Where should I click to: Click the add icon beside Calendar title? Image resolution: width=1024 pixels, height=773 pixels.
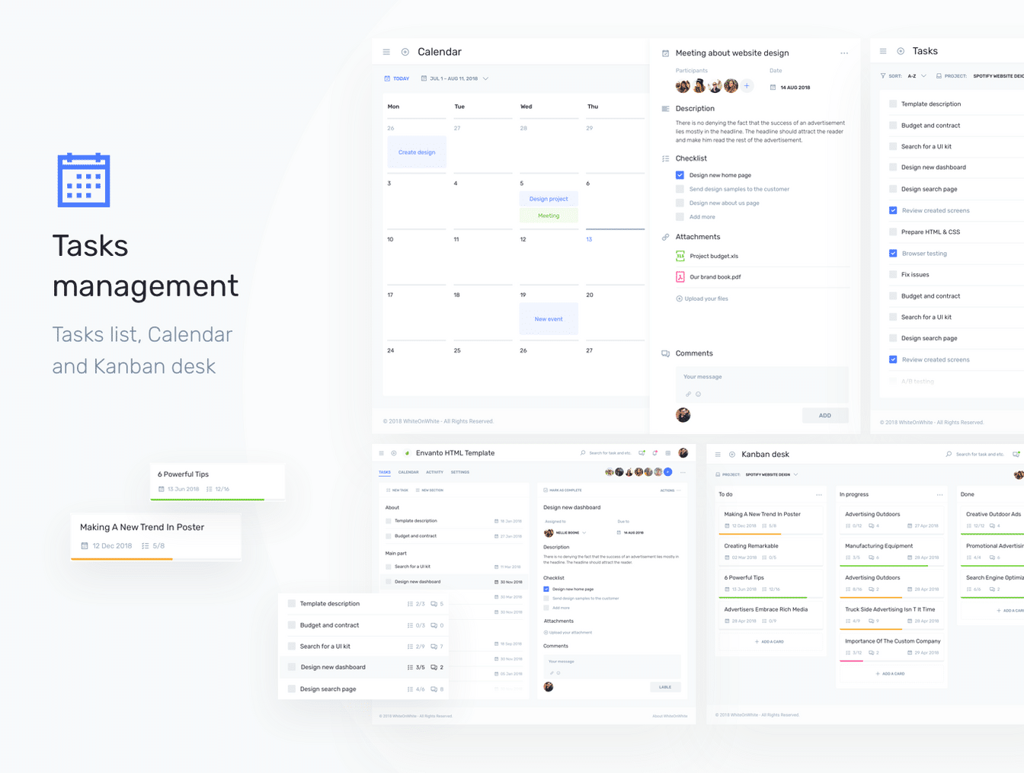coord(405,52)
